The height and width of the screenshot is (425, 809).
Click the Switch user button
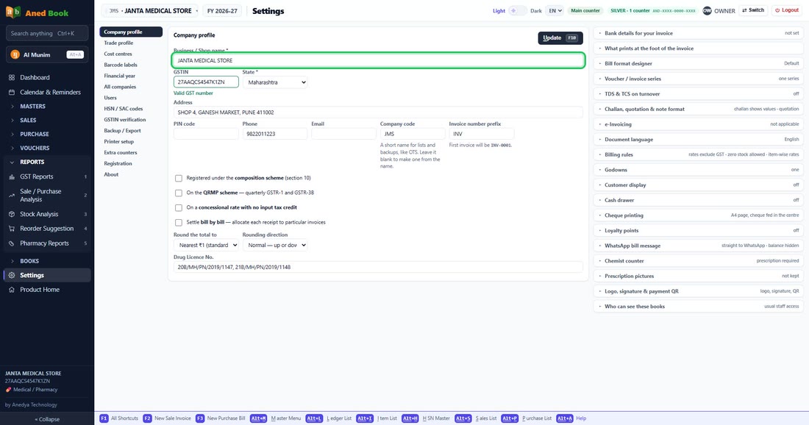(753, 10)
